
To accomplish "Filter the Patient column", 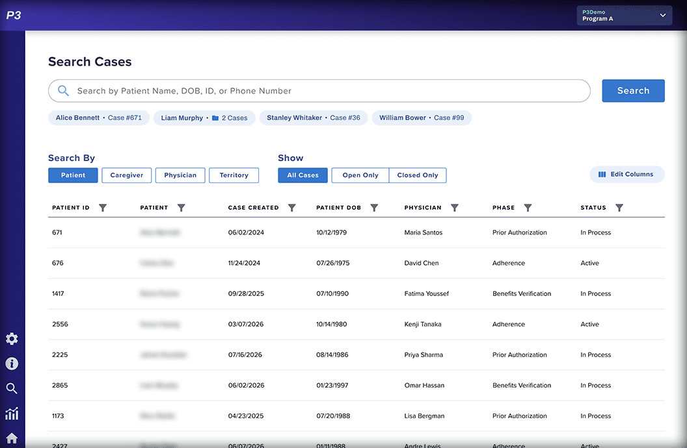I will [182, 208].
